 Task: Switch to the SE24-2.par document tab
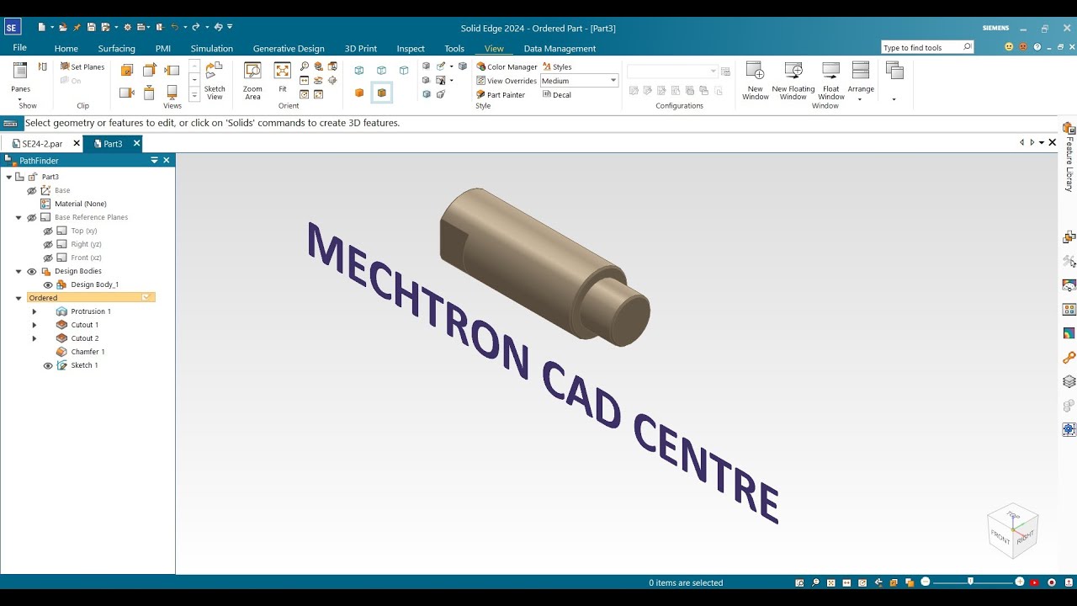(x=41, y=144)
